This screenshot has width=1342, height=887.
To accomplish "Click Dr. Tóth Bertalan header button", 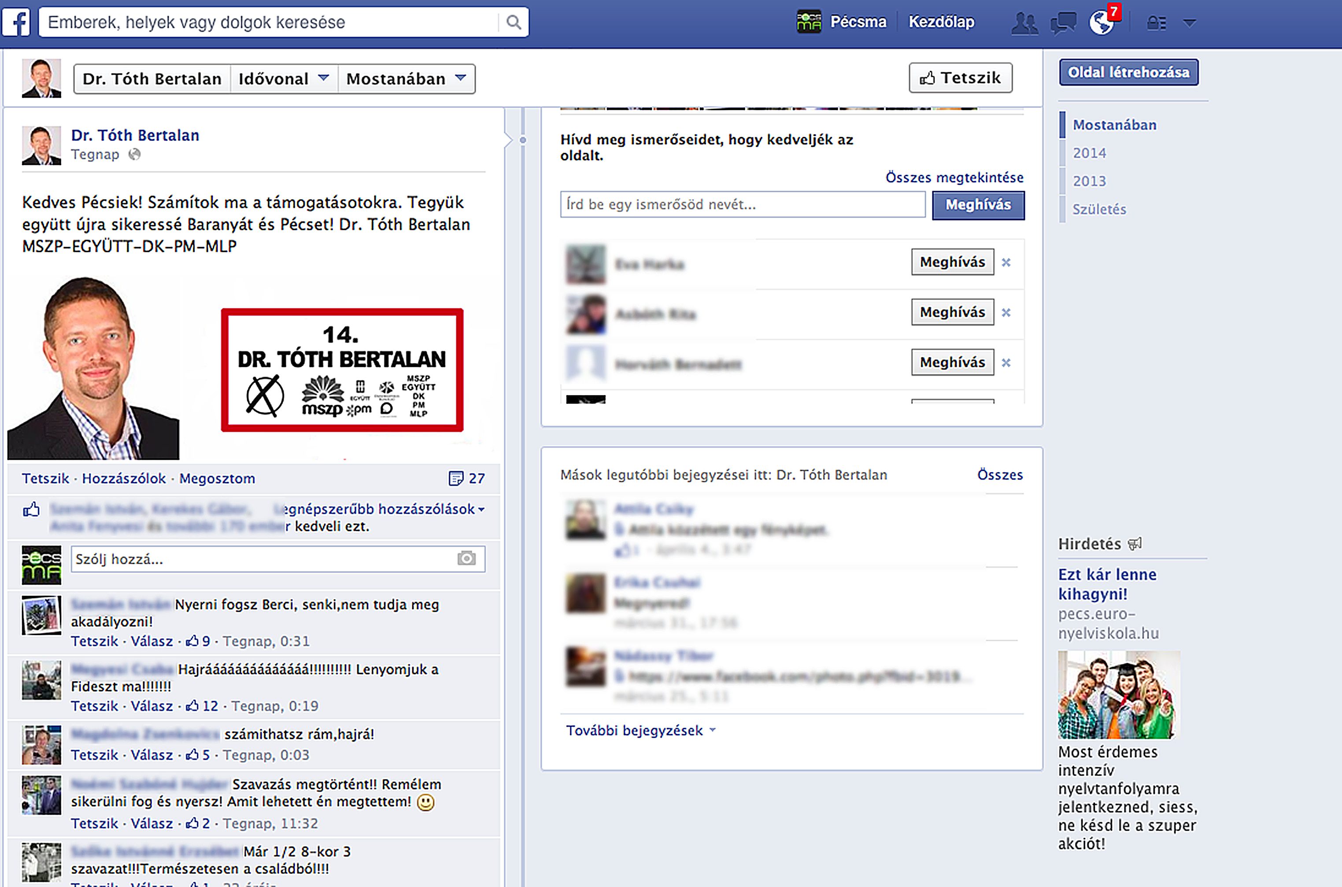I will click(152, 79).
